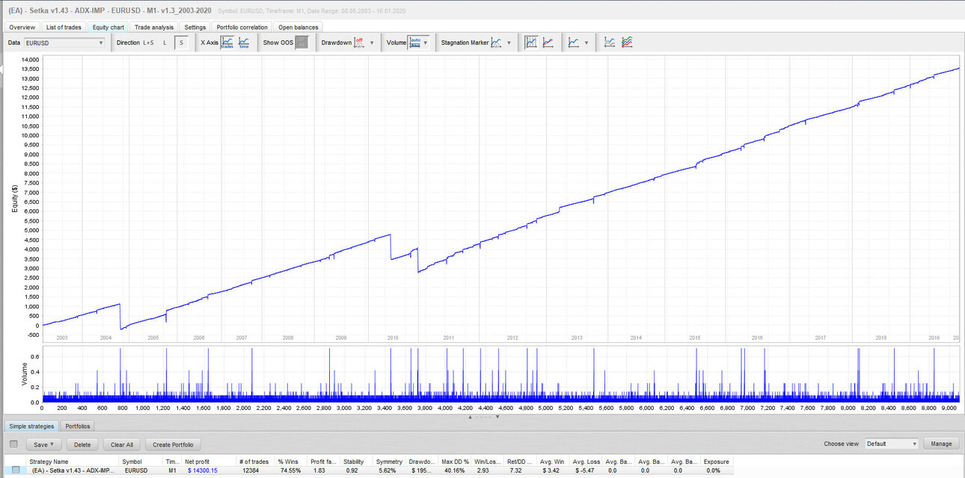The width and height of the screenshot is (965, 478).
Task: Click the # of trades column header
Action: (255, 462)
